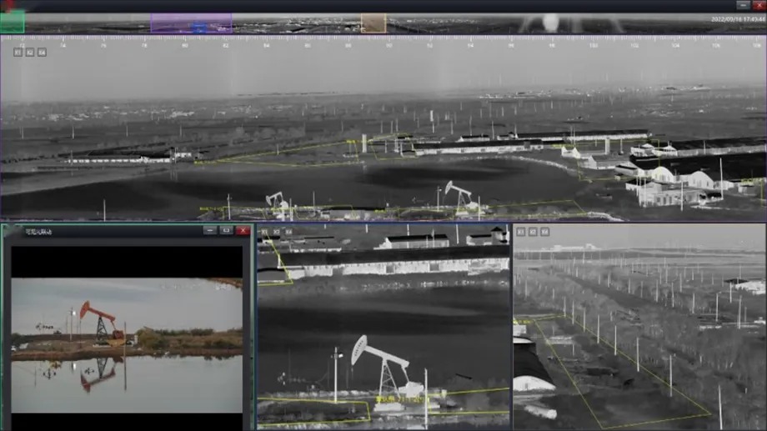
Task: Set middle thermal view to X2 zoom
Action: click(x=276, y=232)
